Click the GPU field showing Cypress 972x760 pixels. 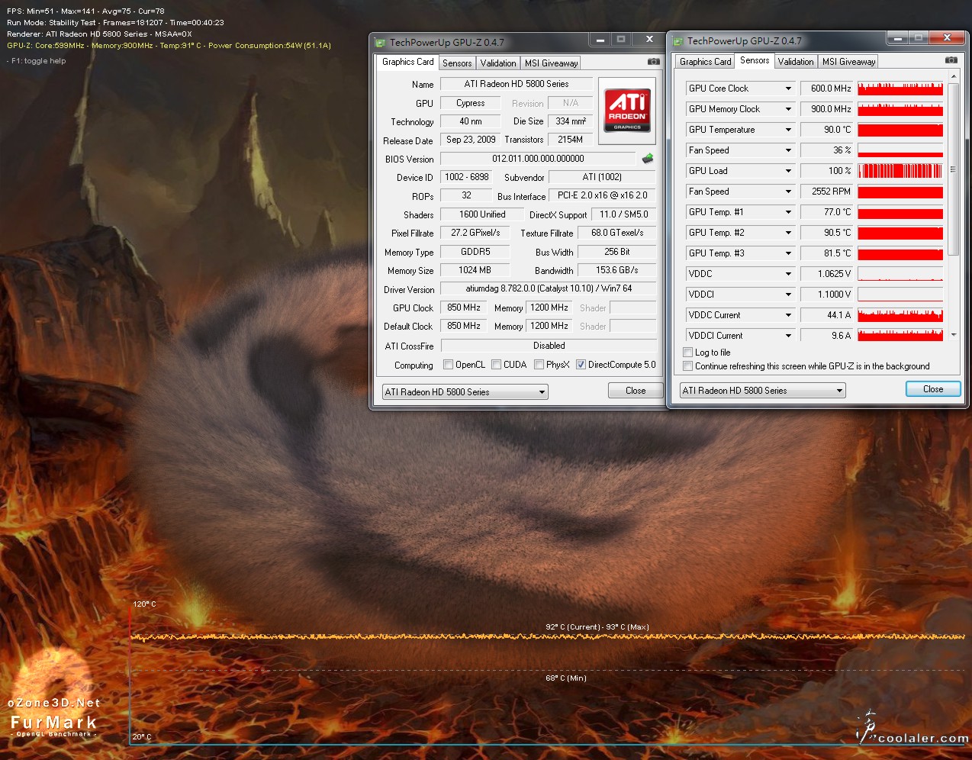coord(471,103)
